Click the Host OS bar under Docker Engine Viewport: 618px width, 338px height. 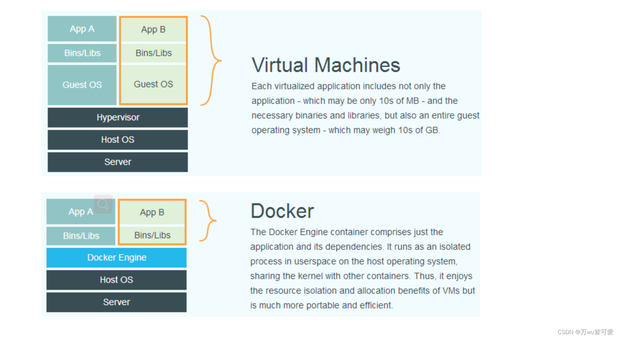point(117,280)
